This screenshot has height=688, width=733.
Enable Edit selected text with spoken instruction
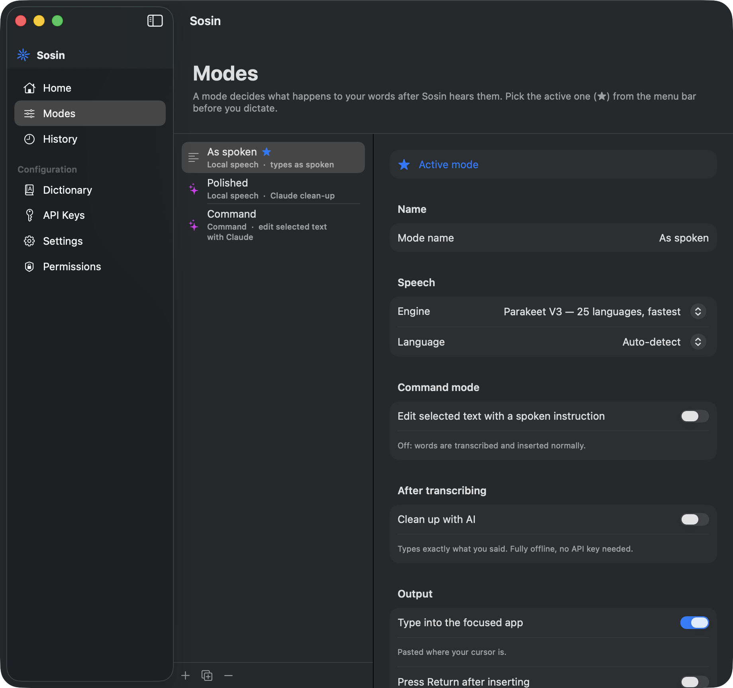coord(694,416)
